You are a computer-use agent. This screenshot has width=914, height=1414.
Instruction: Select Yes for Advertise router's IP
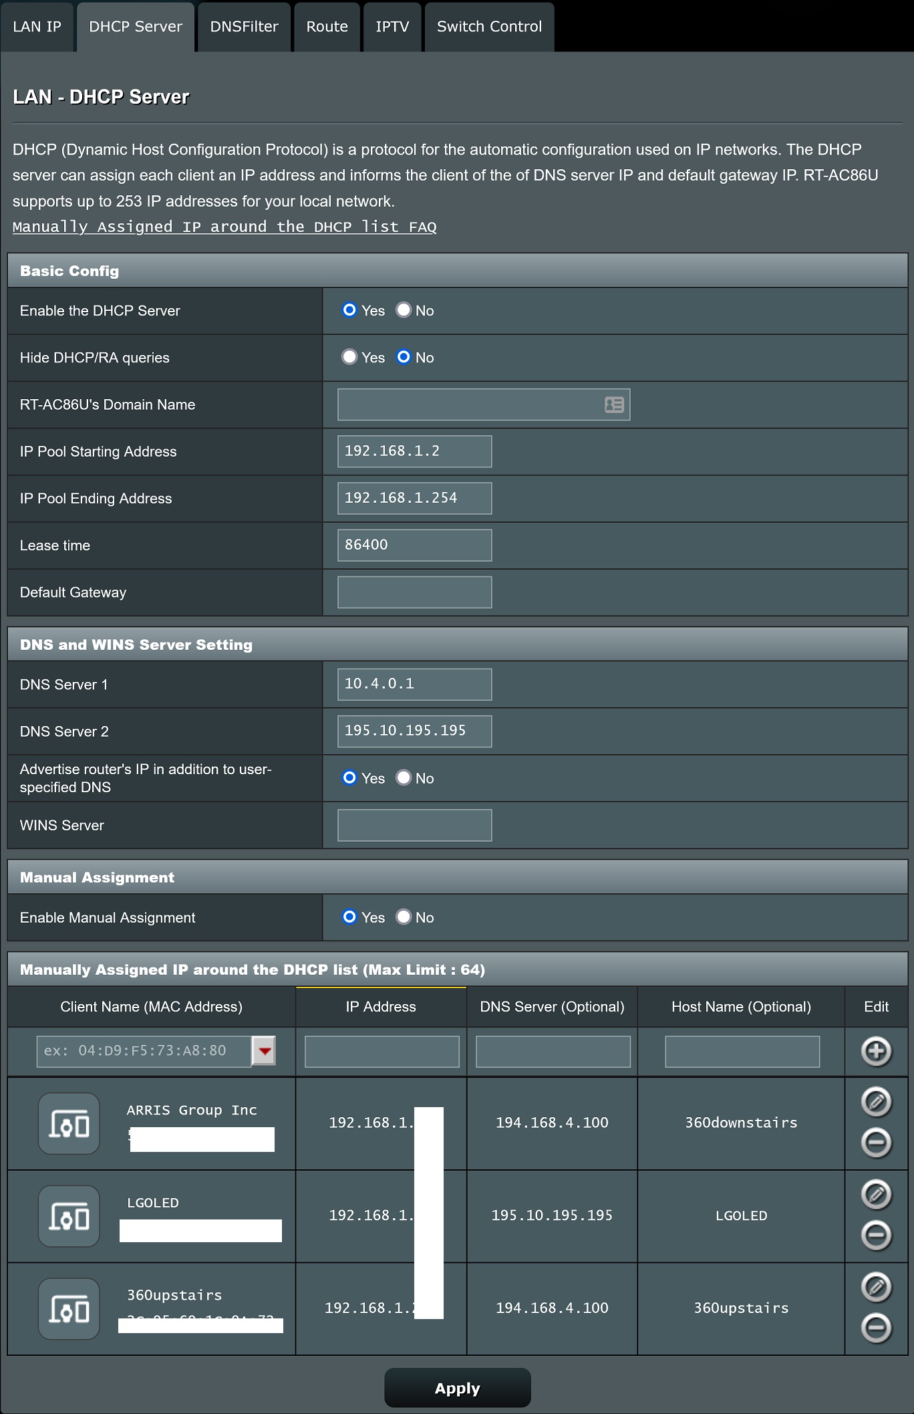pos(349,778)
